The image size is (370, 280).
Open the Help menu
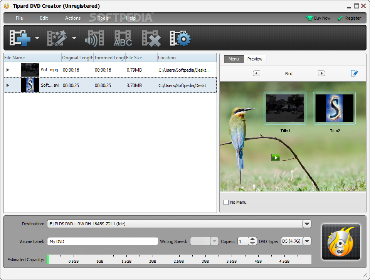tap(131, 18)
